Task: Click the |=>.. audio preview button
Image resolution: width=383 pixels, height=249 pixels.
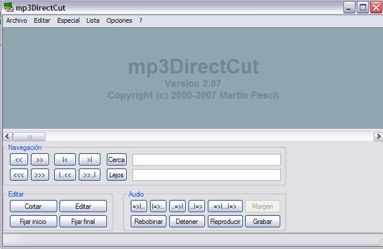Action: [x=158, y=206]
